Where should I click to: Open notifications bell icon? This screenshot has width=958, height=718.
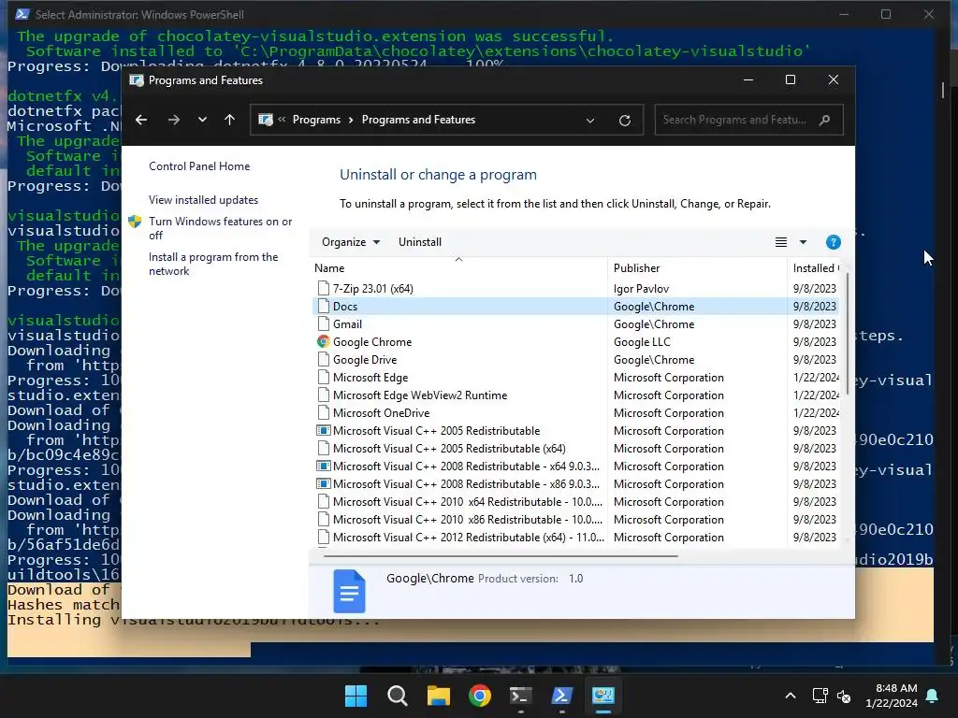pyautogui.click(x=933, y=696)
